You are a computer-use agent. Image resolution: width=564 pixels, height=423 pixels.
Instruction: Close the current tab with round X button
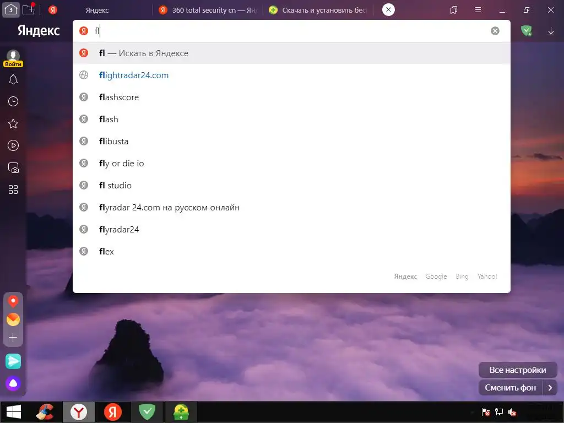(388, 10)
